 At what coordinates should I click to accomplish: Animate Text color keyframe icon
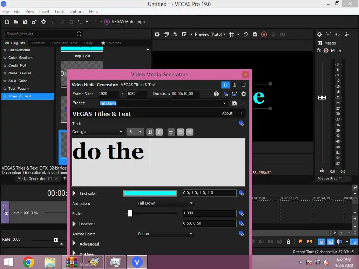[x=241, y=193]
